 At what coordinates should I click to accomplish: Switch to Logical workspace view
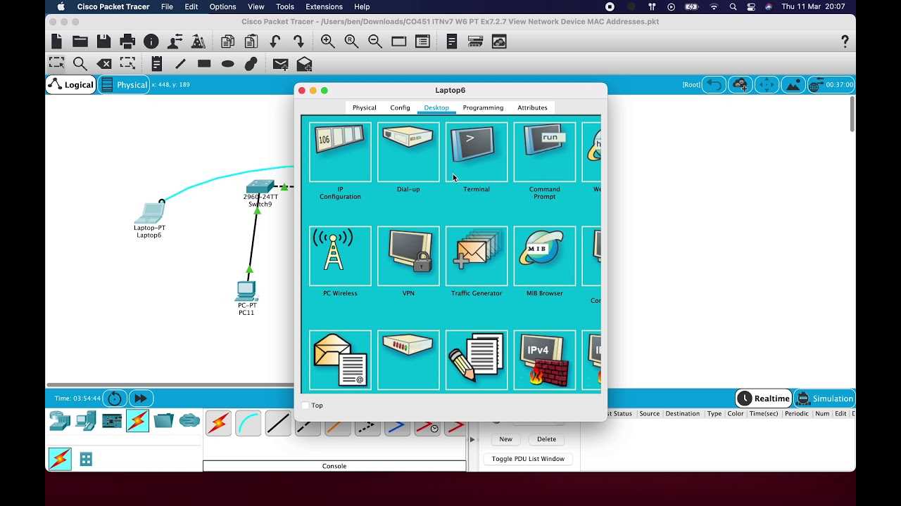[x=71, y=84]
